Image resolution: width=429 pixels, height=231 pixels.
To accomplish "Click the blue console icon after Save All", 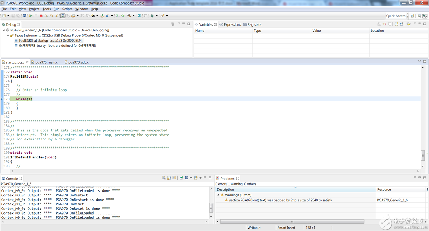I will (x=24, y=16).
